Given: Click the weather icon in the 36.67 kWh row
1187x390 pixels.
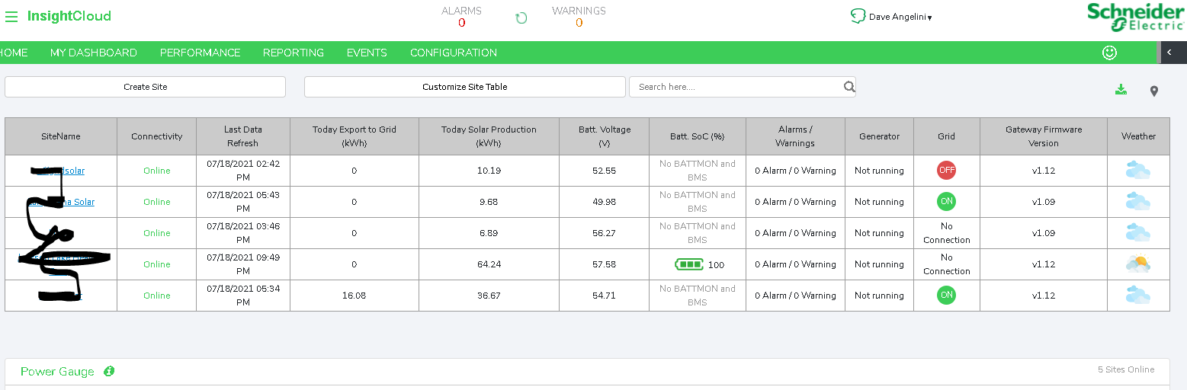Looking at the screenshot, I should [x=1137, y=296].
